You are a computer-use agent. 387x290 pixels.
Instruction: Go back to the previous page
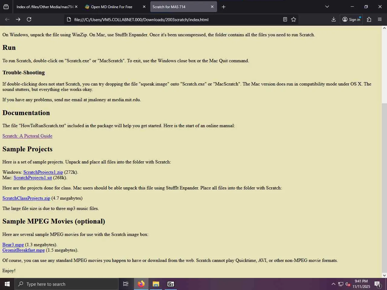click(7, 19)
